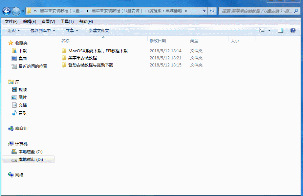This screenshot has height=196, width=303.
Task: Open the 共享 dropdown
Action: coord(72,30)
